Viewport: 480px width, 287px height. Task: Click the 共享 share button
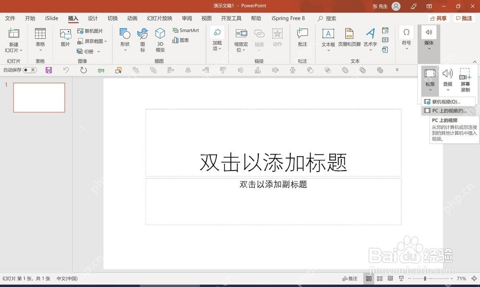(438, 18)
